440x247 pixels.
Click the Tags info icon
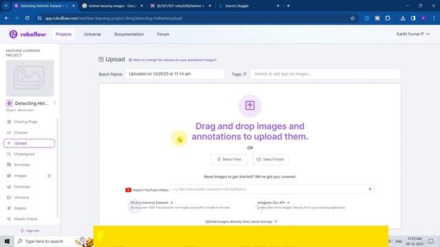[x=245, y=74]
